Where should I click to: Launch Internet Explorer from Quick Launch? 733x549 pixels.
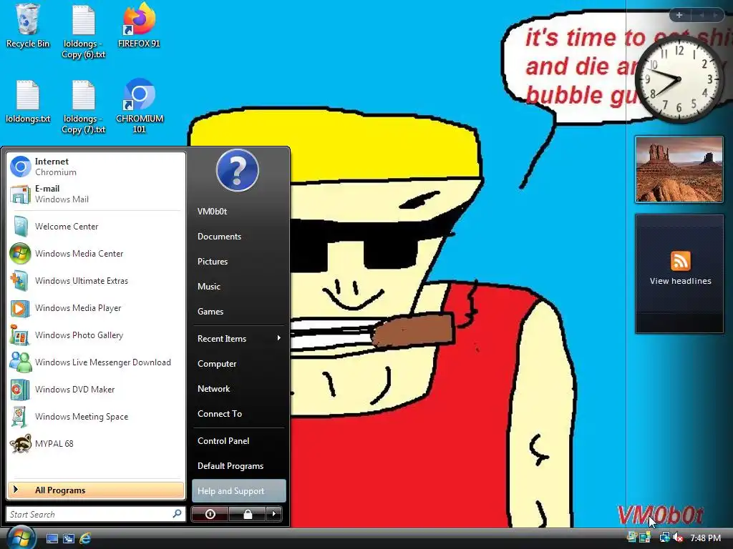click(x=85, y=538)
